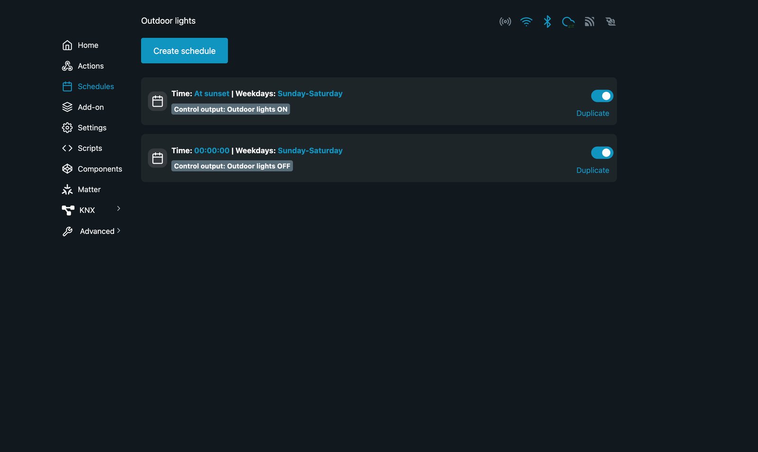The image size is (758, 452).
Task: Duplicate the Outdoor lights OFF schedule
Action: (x=593, y=170)
